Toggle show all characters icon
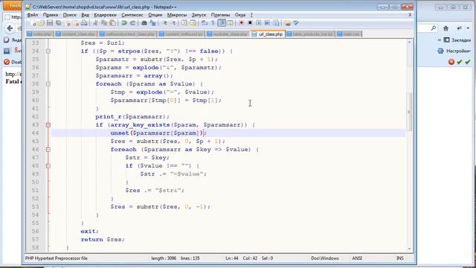This screenshot has height=268, width=476. (213, 23)
